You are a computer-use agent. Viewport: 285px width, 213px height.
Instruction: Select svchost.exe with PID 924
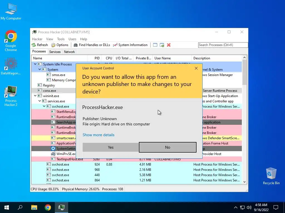click(x=136, y=164)
